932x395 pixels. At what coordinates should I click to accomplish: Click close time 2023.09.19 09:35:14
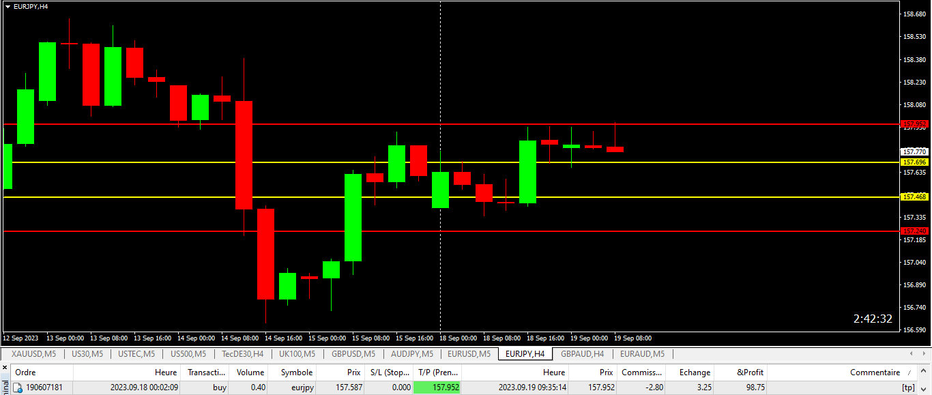tap(531, 387)
